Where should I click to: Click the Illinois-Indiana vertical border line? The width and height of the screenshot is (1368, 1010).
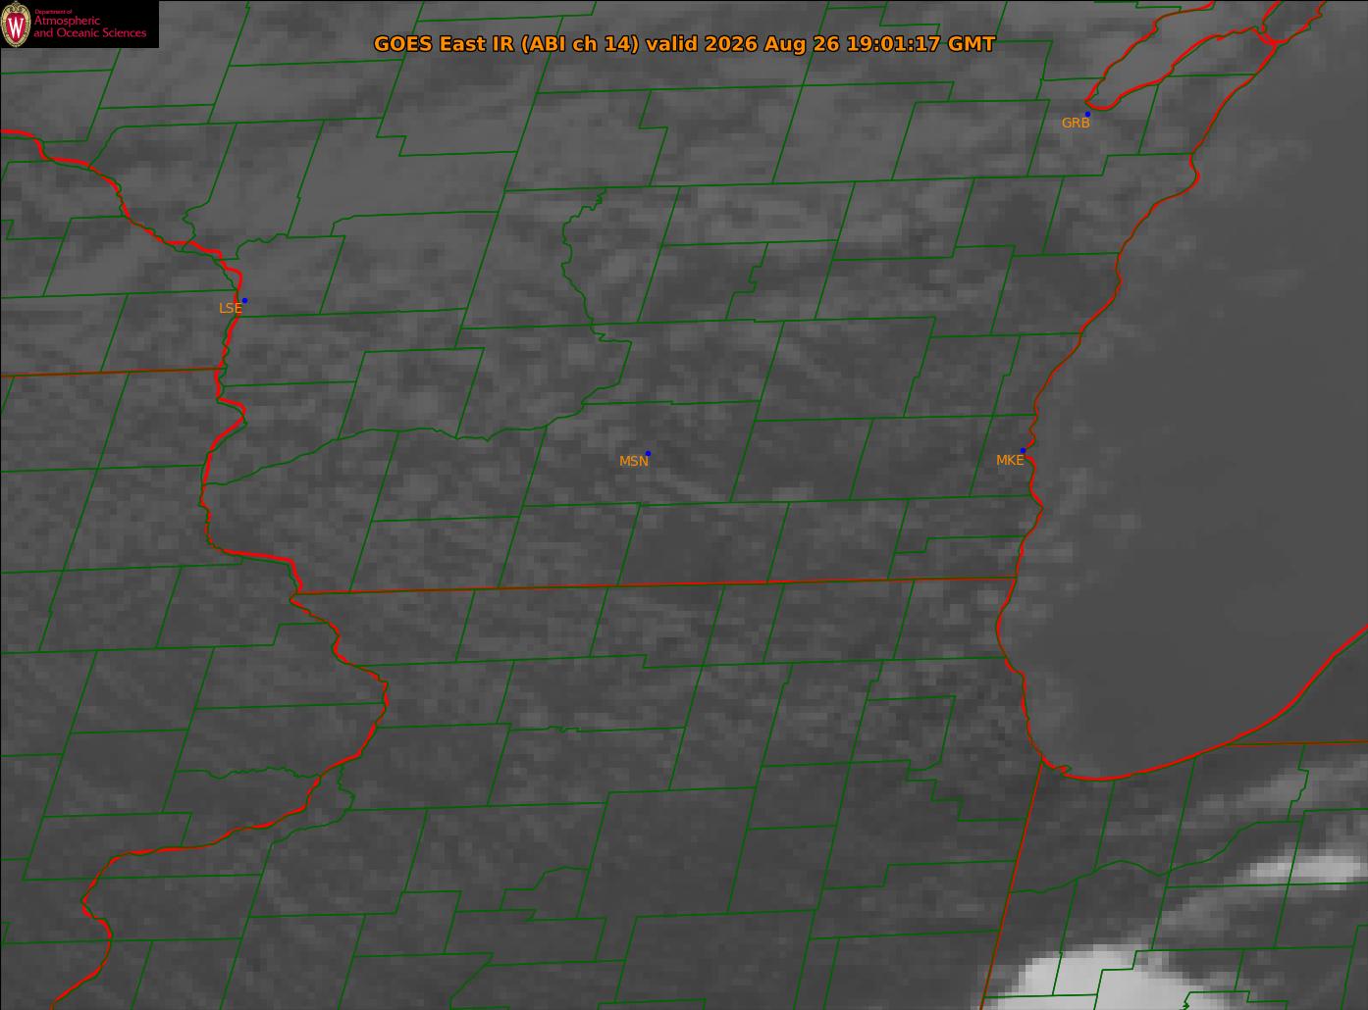point(1013,883)
